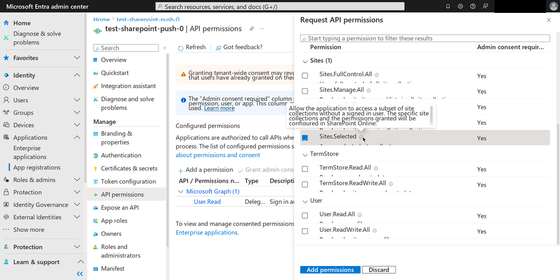Open the User.Read permission link
Image resolution: width=560 pixels, height=280 pixels.
tap(207, 202)
